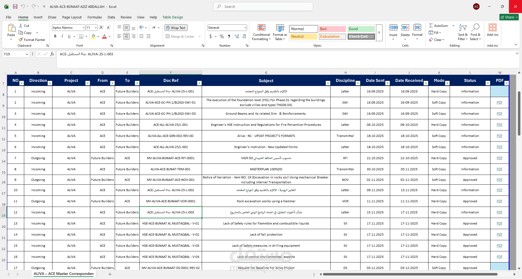Add a new sheet with plus icon
Viewport: 522px width, 279px height.
click(x=110, y=274)
